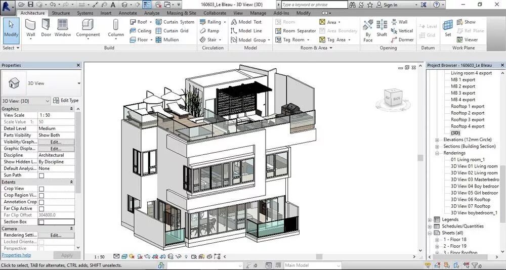
Task: Click Edit for Graphic Display Options
Action: [56, 149]
